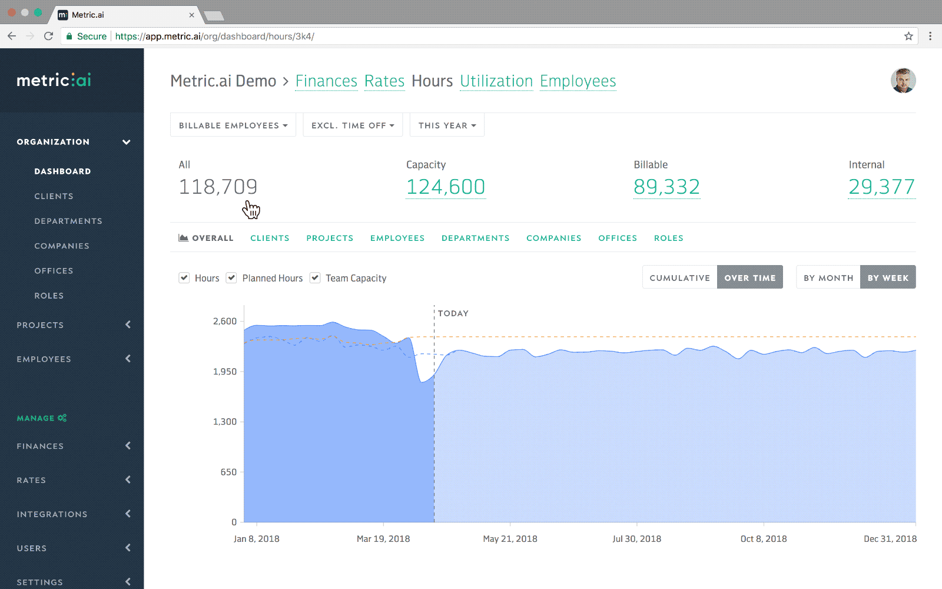Viewport: 942px width, 589px height.
Task: Click the browser back arrow
Action: (x=12, y=36)
